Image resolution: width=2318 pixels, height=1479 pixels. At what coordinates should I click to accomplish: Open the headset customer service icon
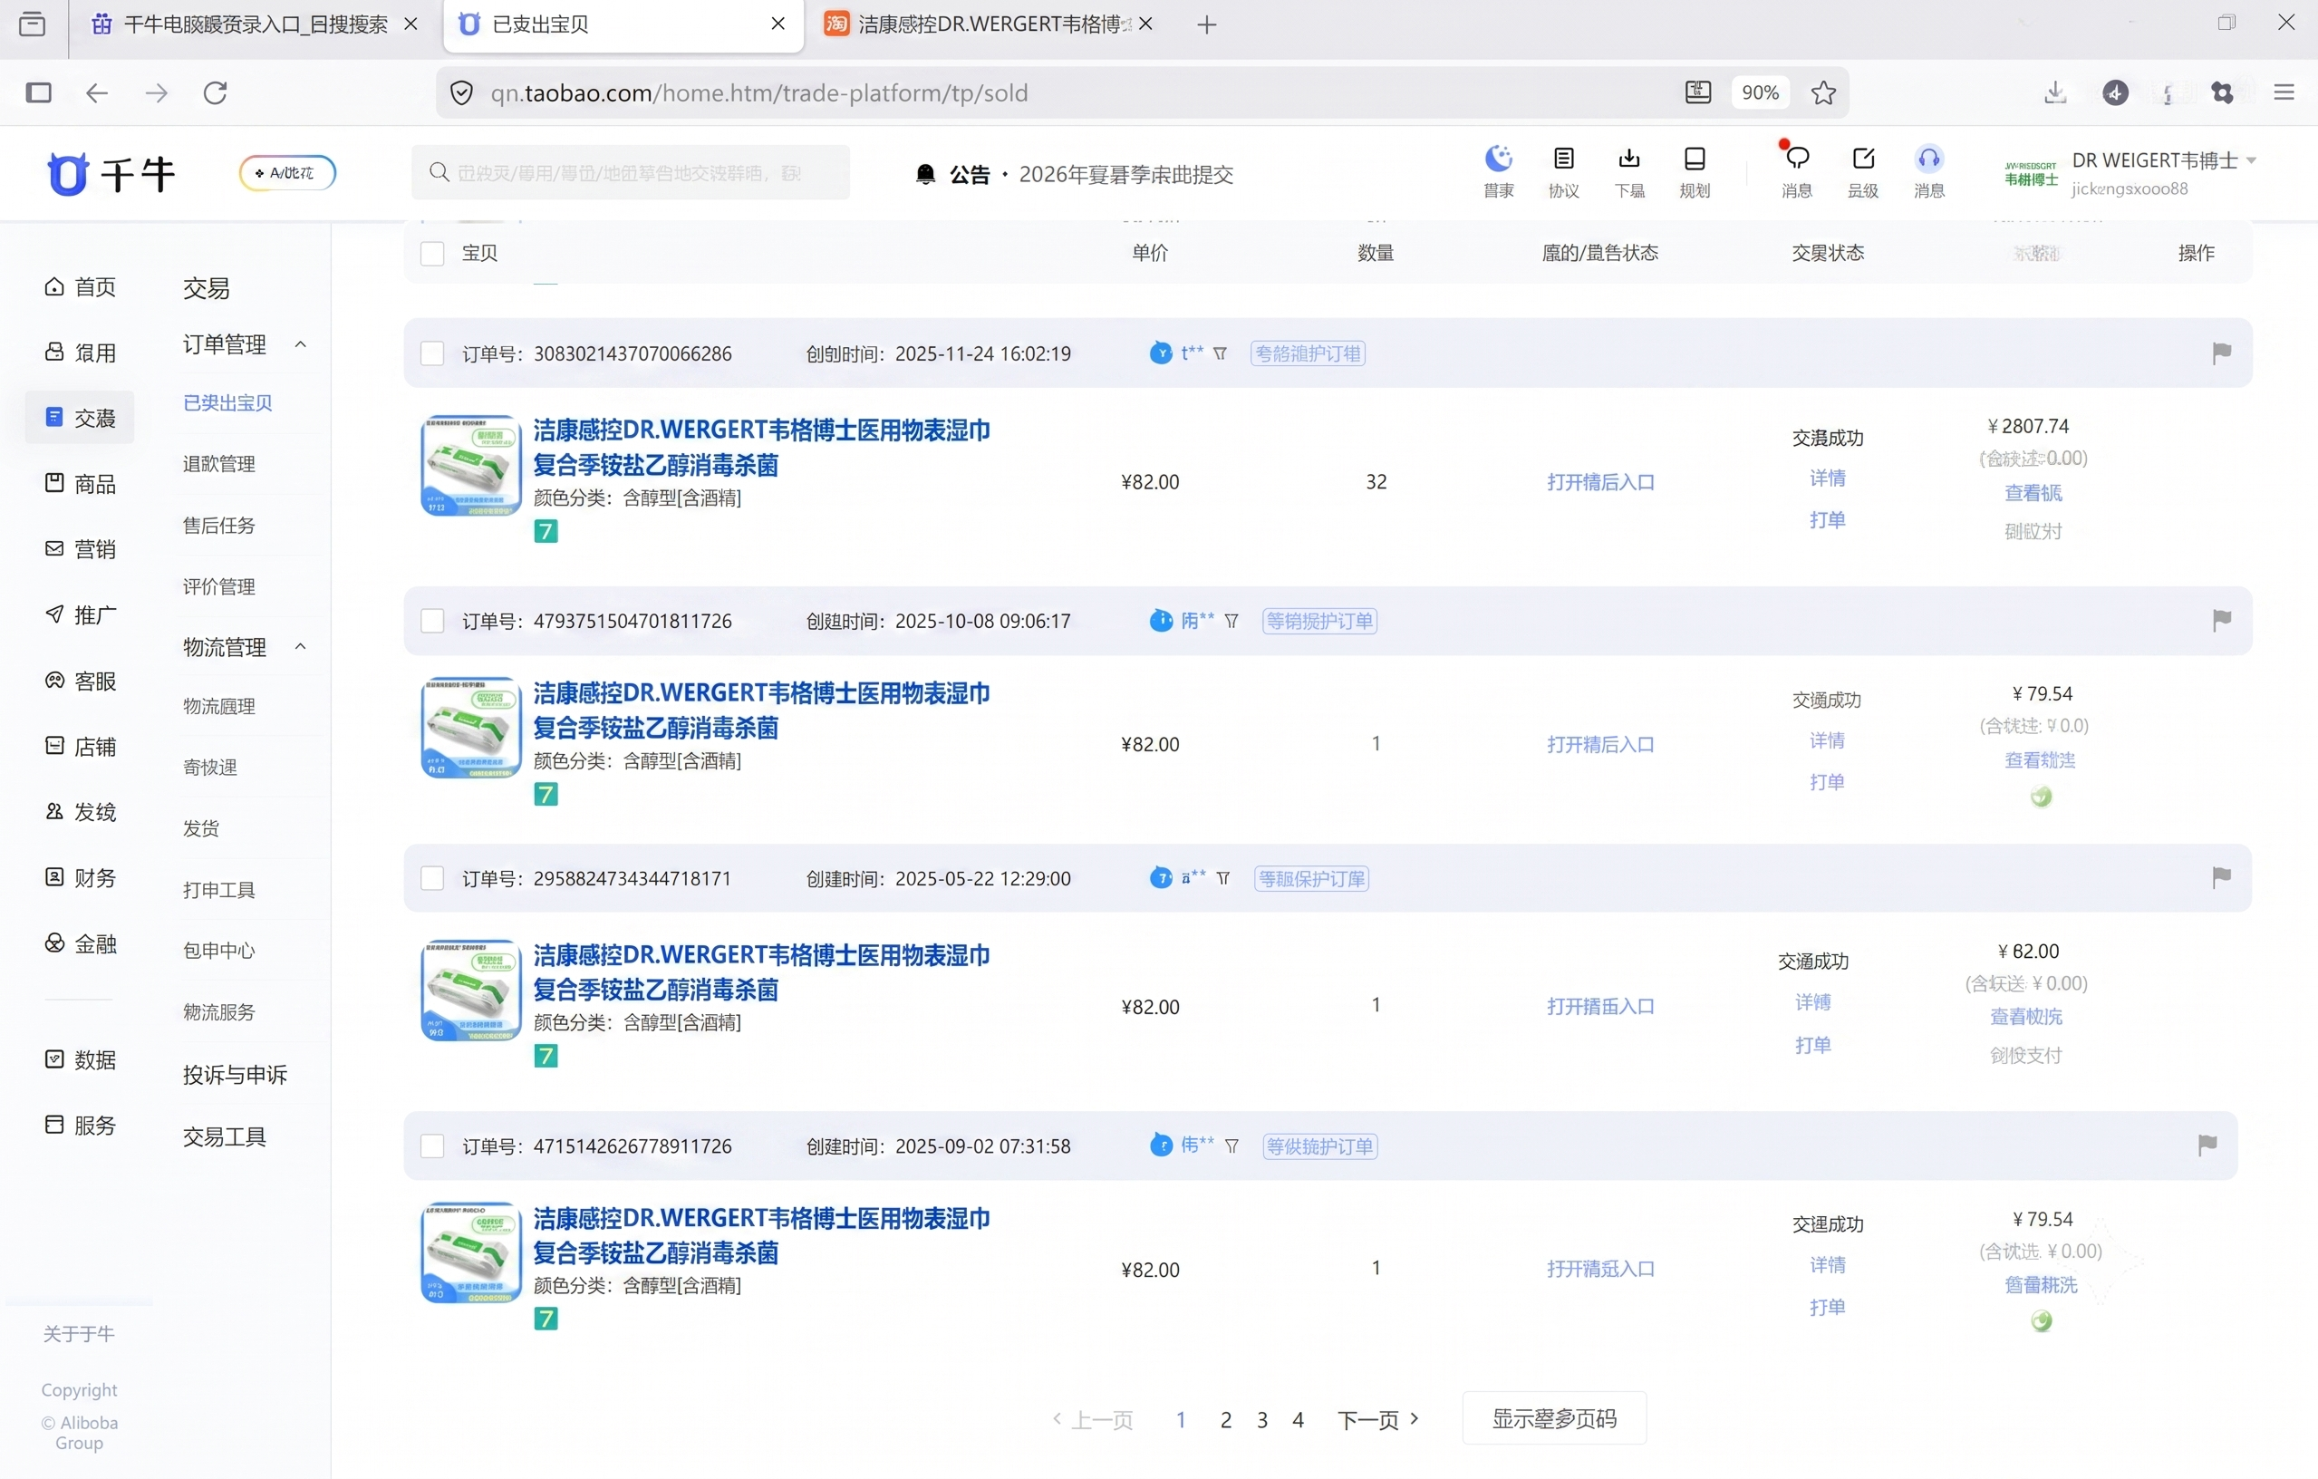click(x=1928, y=159)
